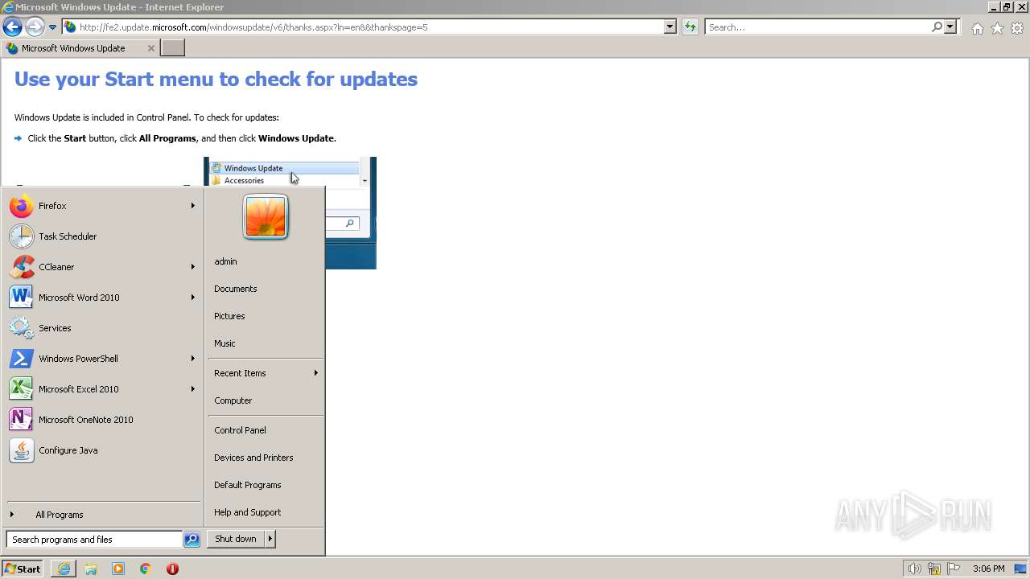Click the red Opera-style taskbar icon
1030x579 pixels.
tap(172, 569)
